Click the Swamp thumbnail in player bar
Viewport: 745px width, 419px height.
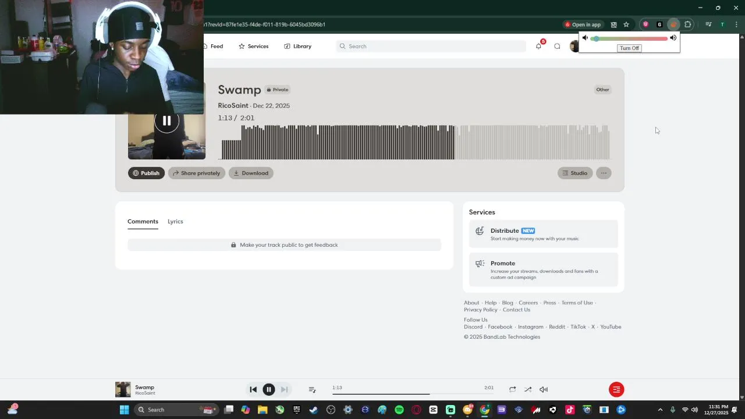tap(123, 389)
